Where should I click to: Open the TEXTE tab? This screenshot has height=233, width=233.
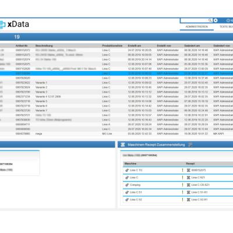point(226,27)
